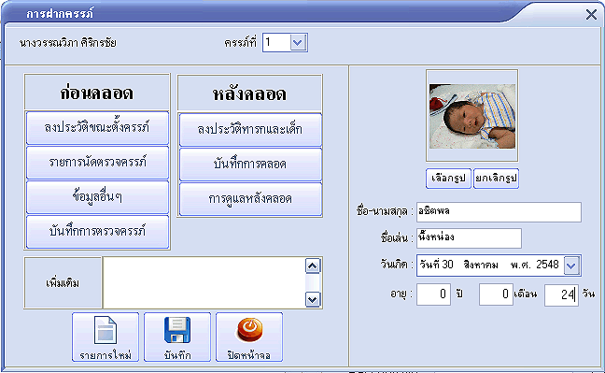Close the การฝากครรภ์ window
The width and height of the screenshot is (605, 373).
(591, 15)
